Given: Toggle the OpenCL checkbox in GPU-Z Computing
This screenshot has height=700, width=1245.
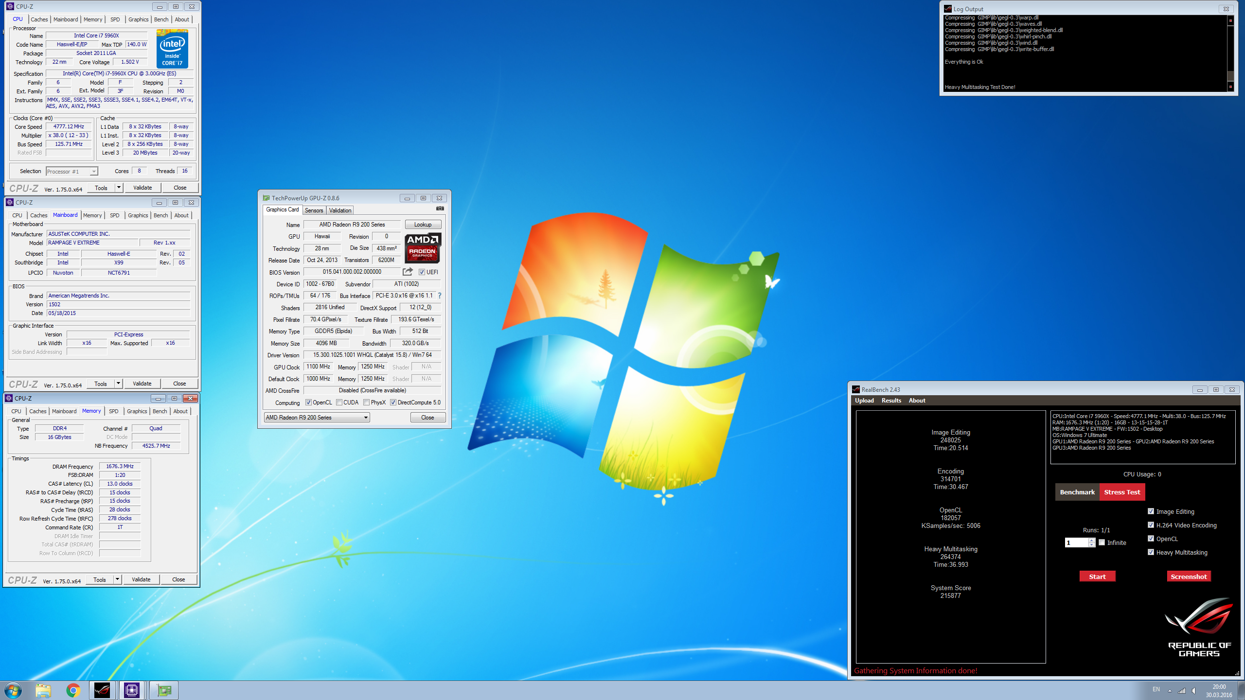Looking at the screenshot, I should click(x=308, y=402).
